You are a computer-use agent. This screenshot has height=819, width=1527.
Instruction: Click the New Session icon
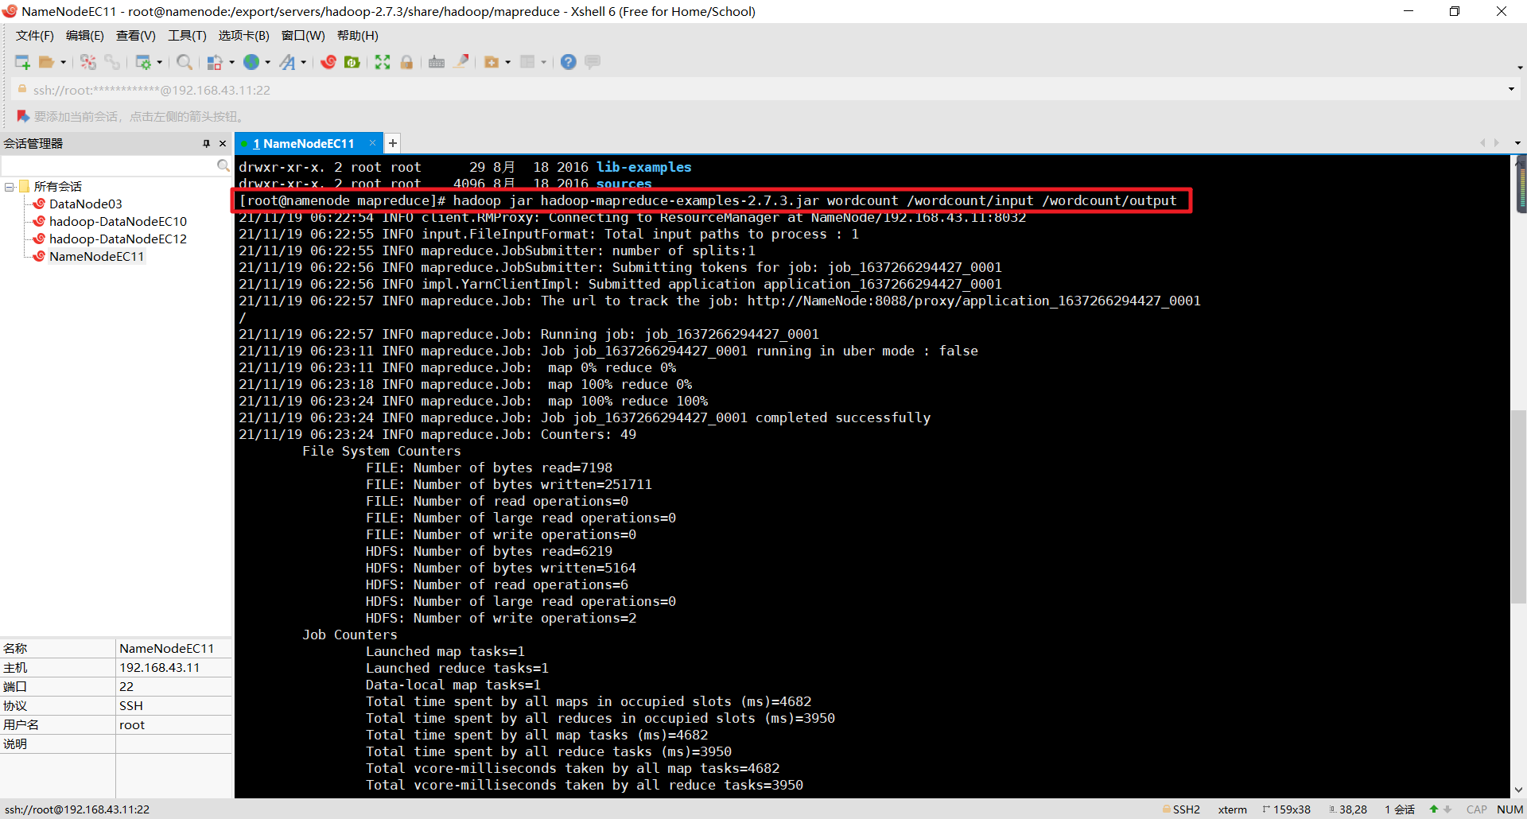(x=22, y=62)
